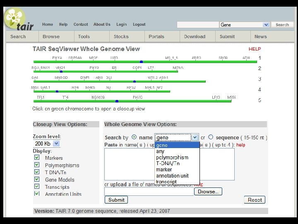Choose marker in dropdown list

pyautogui.click(x=177, y=170)
